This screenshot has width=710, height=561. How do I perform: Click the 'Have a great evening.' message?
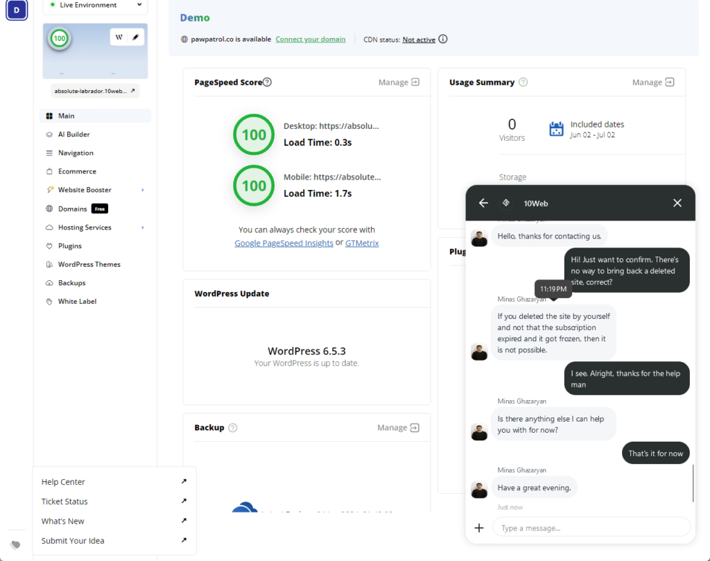coord(535,487)
